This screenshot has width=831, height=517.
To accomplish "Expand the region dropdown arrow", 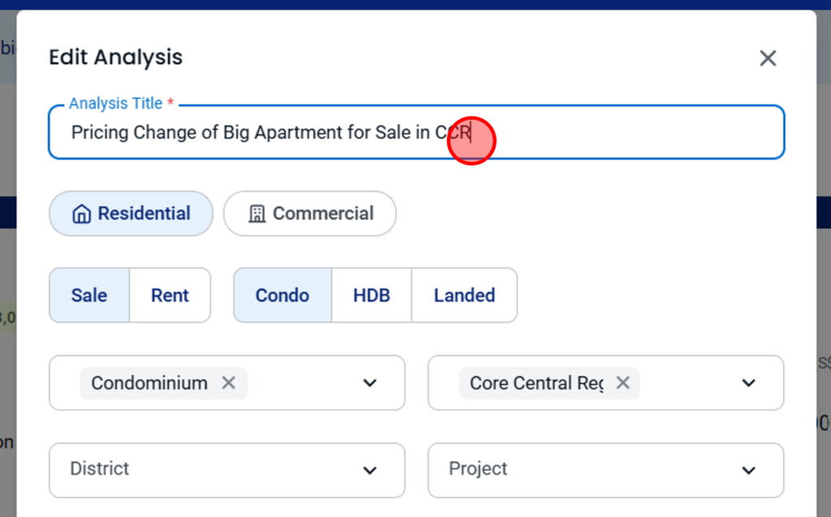I will 748,383.
